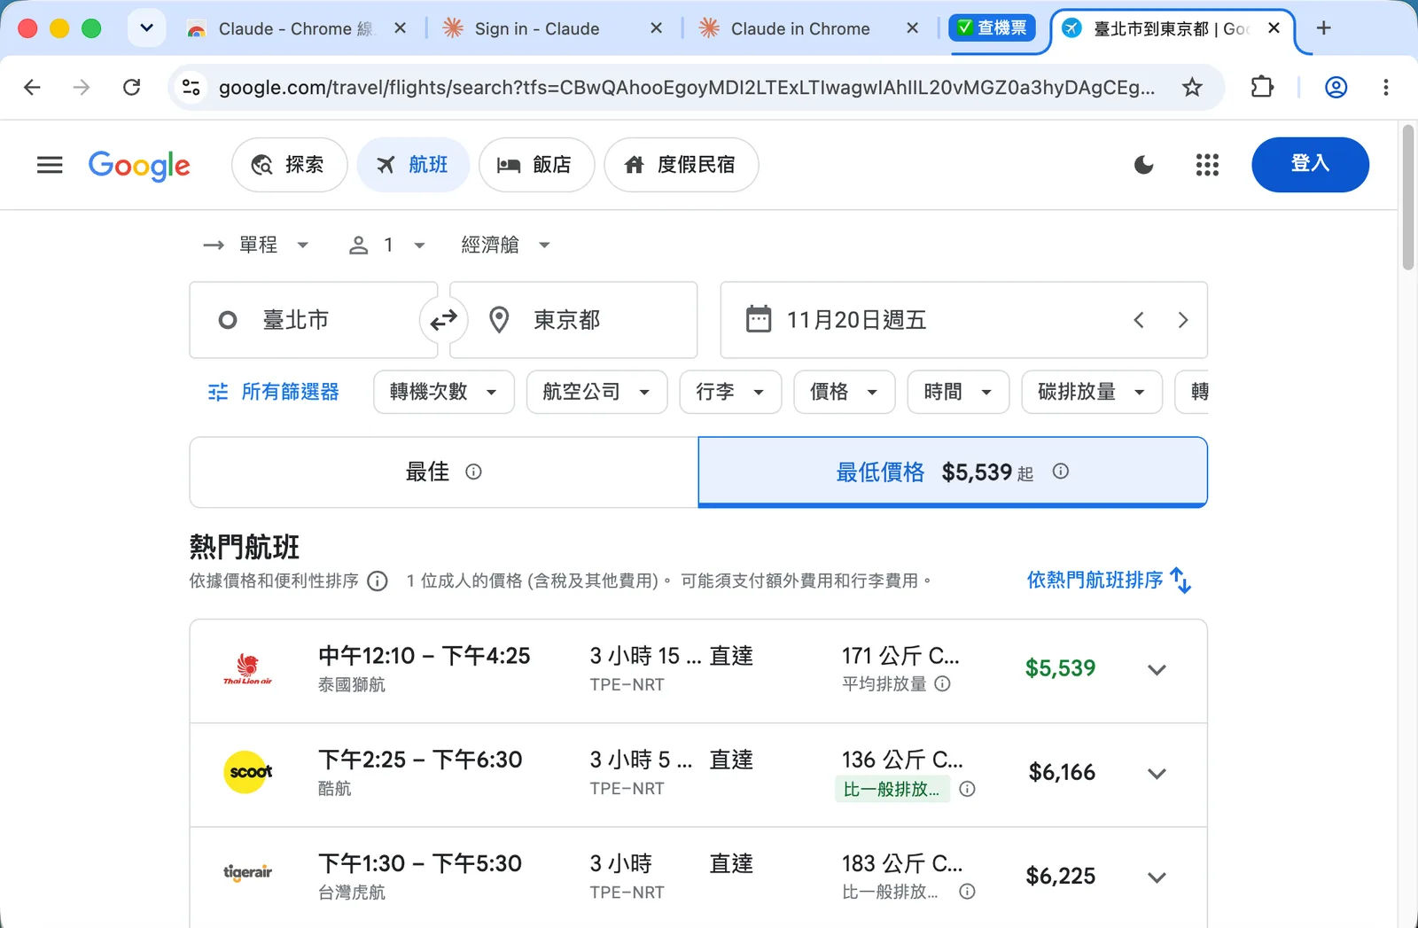Screen dimensions: 1418x928
Task: Click info icon in Scoot emissions row
Action: click(x=968, y=789)
